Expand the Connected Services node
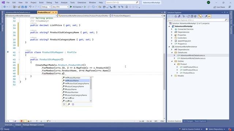234x131 pixels. 171,29
